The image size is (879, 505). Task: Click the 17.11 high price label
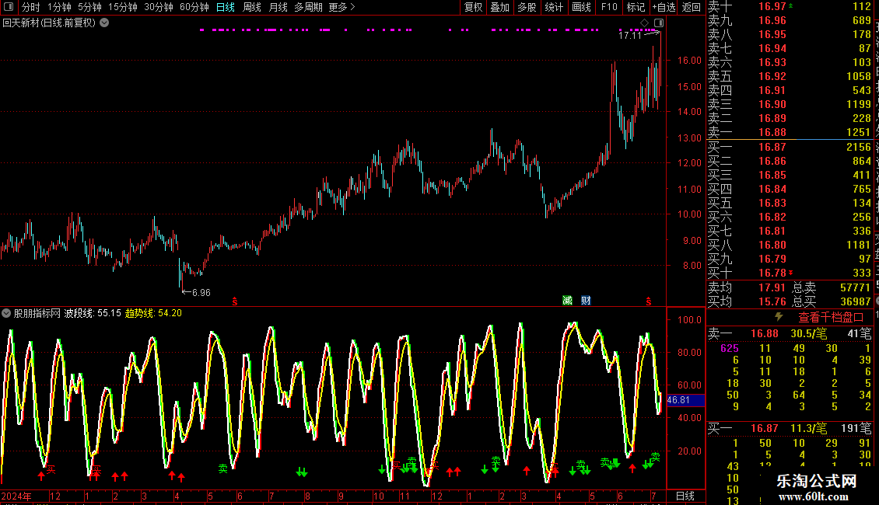click(x=629, y=35)
